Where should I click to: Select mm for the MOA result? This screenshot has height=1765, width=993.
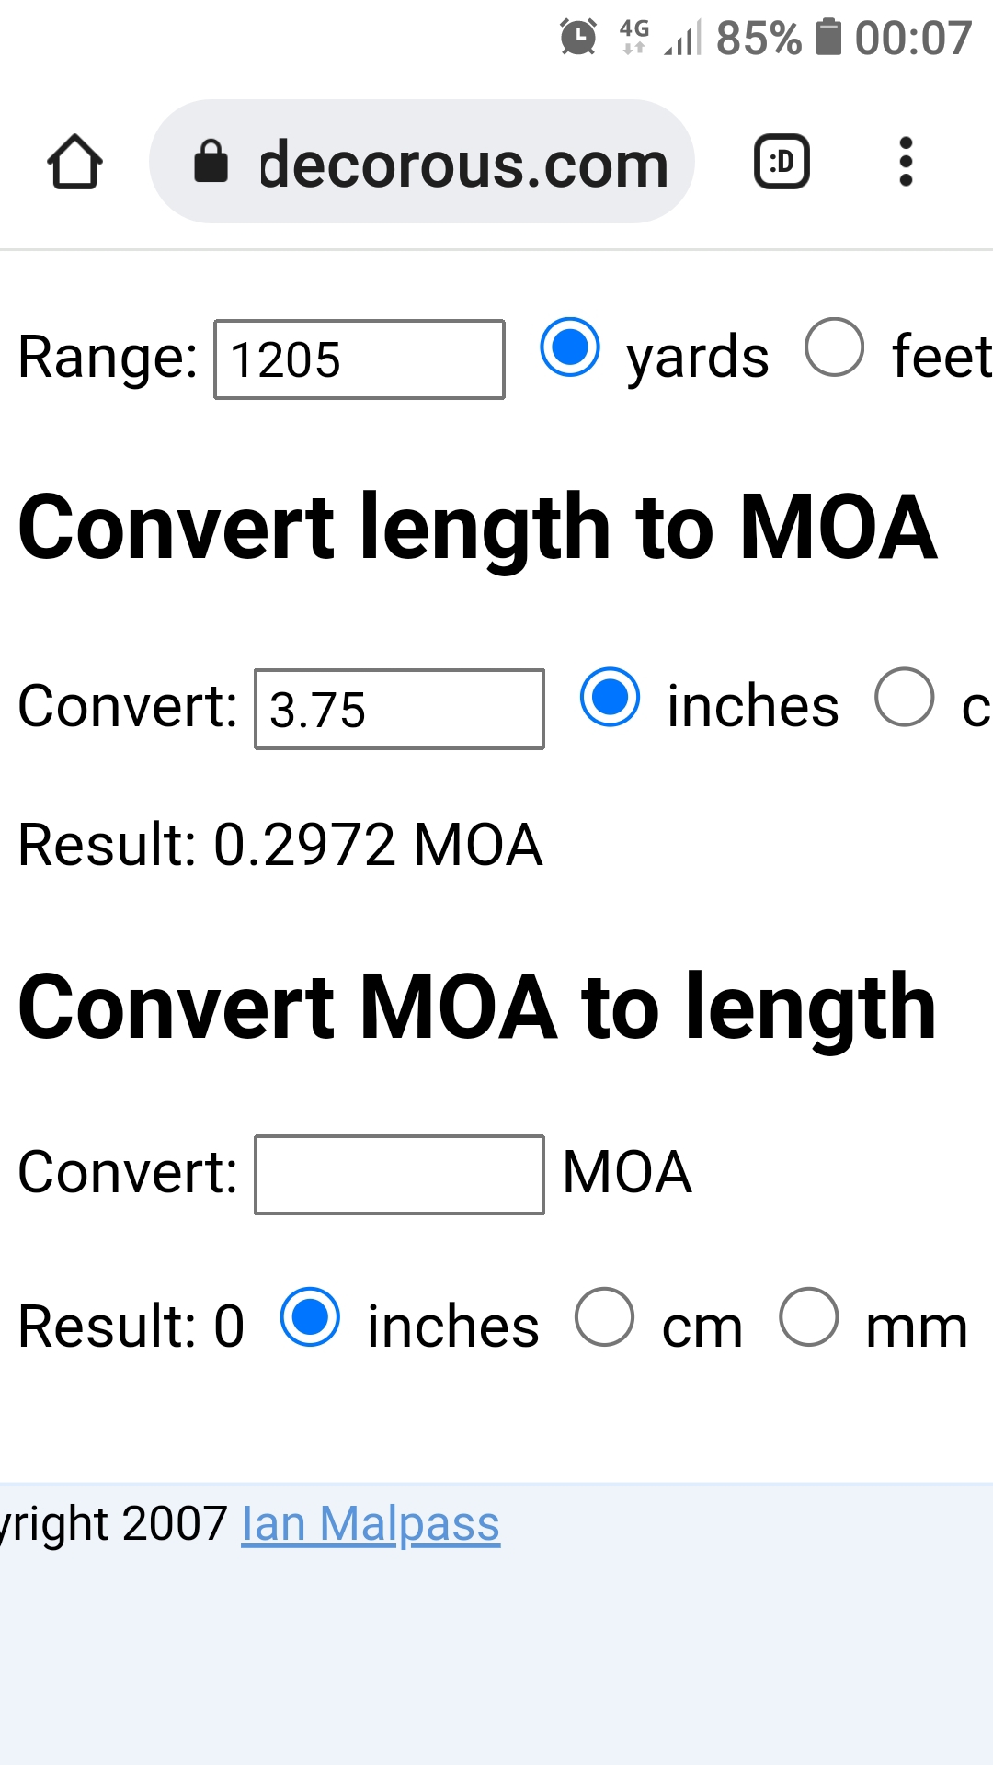coord(808,1317)
